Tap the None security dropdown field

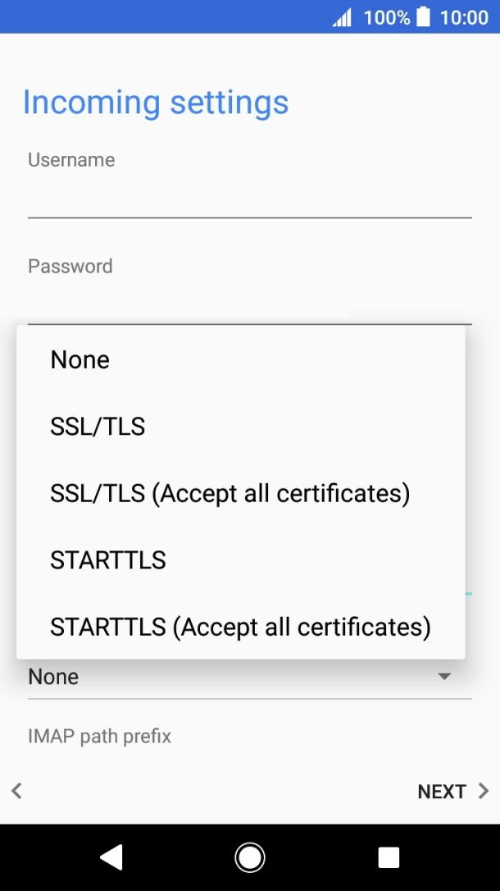(x=250, y=677)
